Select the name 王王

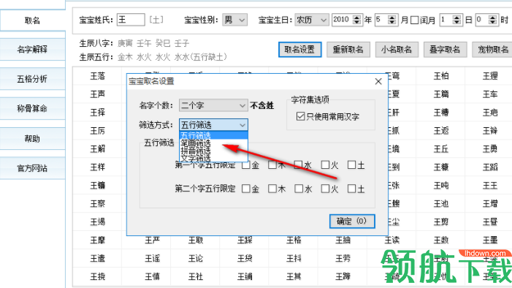[x=490, y=186]
